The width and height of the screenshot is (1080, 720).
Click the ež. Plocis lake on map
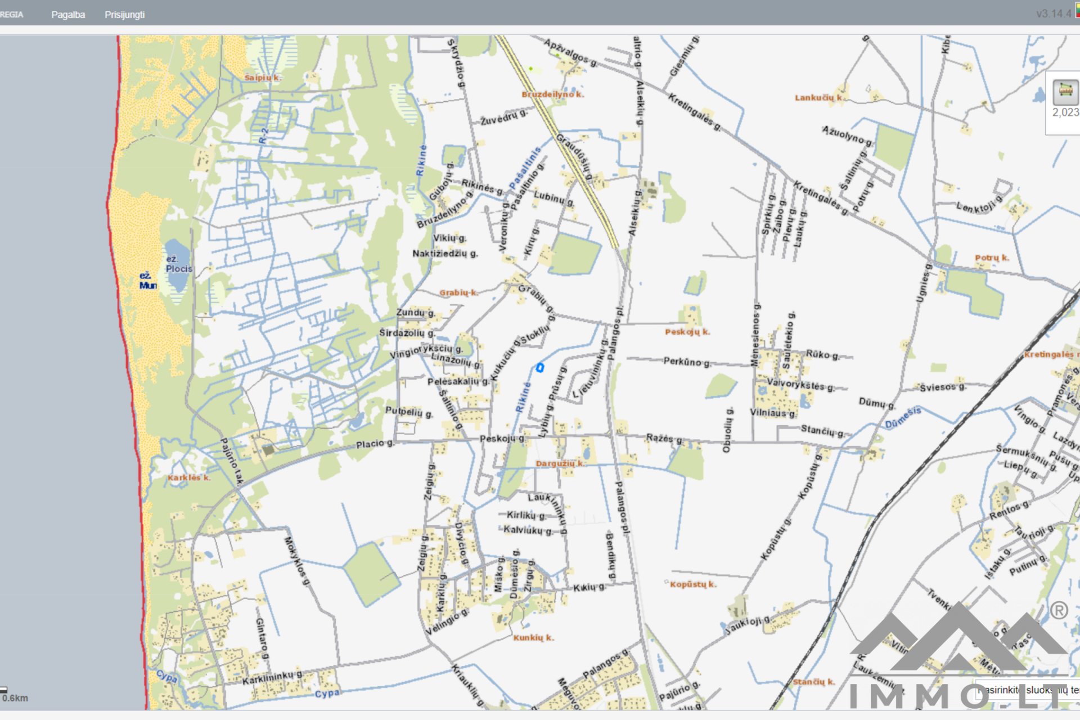coord(178,264)
